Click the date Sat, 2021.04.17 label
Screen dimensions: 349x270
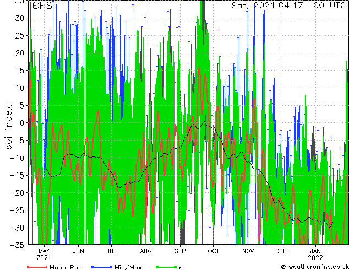268,6
